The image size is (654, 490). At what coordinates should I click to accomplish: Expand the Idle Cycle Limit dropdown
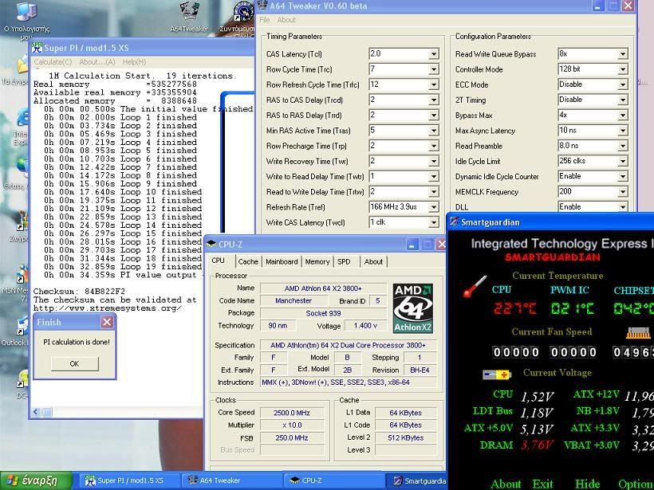[x=623, y=161]
